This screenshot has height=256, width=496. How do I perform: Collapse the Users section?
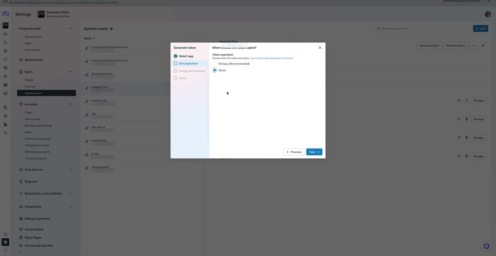pos(70,72)
